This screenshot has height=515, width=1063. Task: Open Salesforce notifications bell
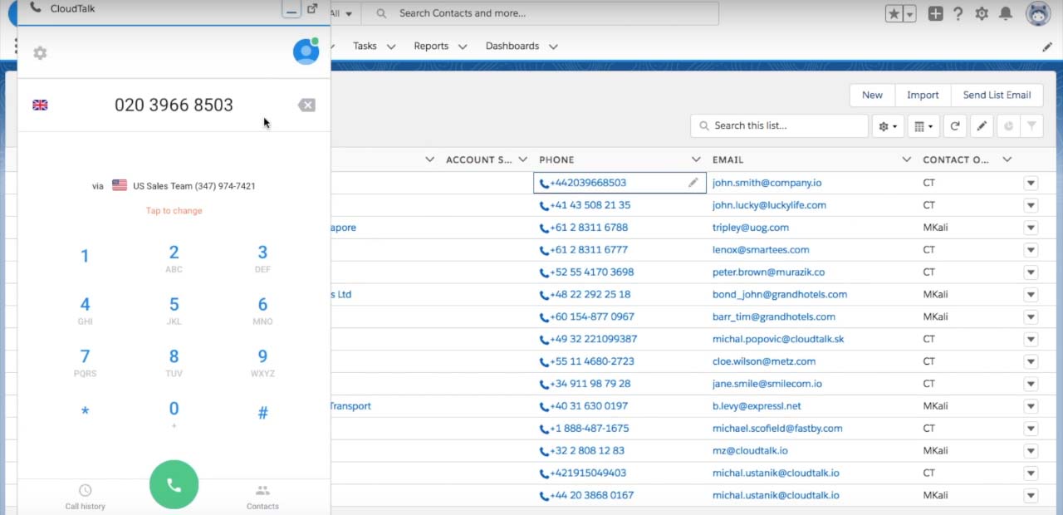1005,13
